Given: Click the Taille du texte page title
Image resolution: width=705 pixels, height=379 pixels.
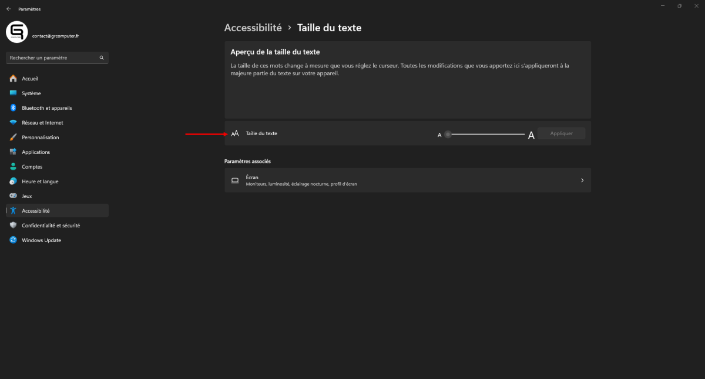Looking at the screenshot, I should (330, 28).
